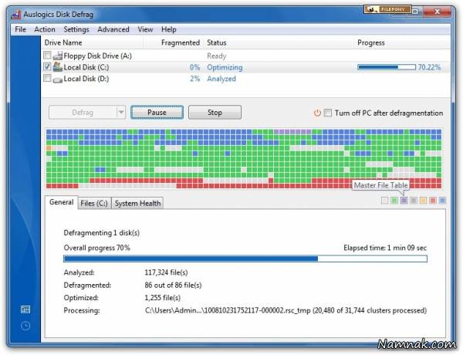Click the purple Master File Table legend square

tap(404, 201)
